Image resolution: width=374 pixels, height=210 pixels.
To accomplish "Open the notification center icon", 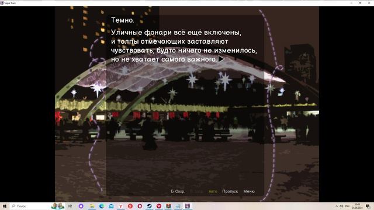I will point(368,206).
